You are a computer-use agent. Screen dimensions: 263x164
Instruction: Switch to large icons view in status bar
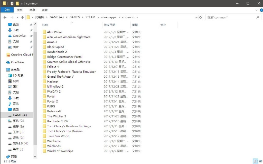pyautogui.click(x=260, y=161)
